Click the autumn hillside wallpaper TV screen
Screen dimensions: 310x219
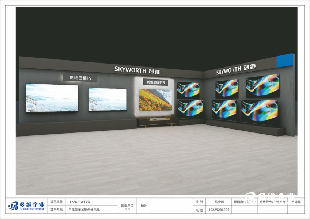click(x=155, y=100)
